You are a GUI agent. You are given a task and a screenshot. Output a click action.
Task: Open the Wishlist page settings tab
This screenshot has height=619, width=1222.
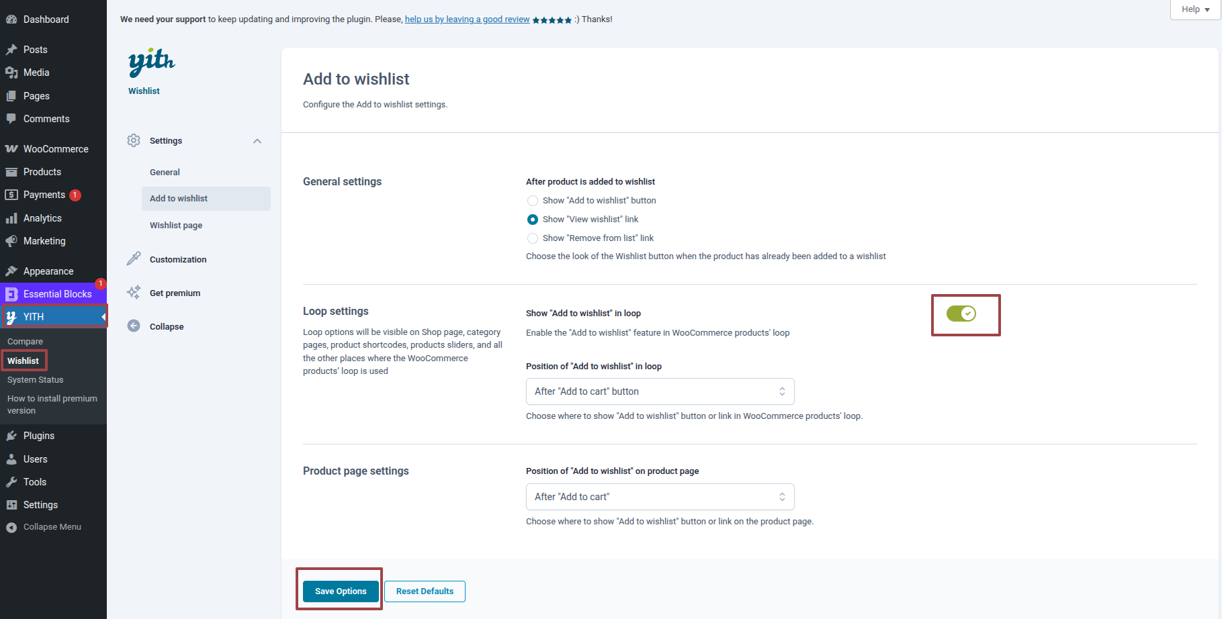(x=176, y=226)
